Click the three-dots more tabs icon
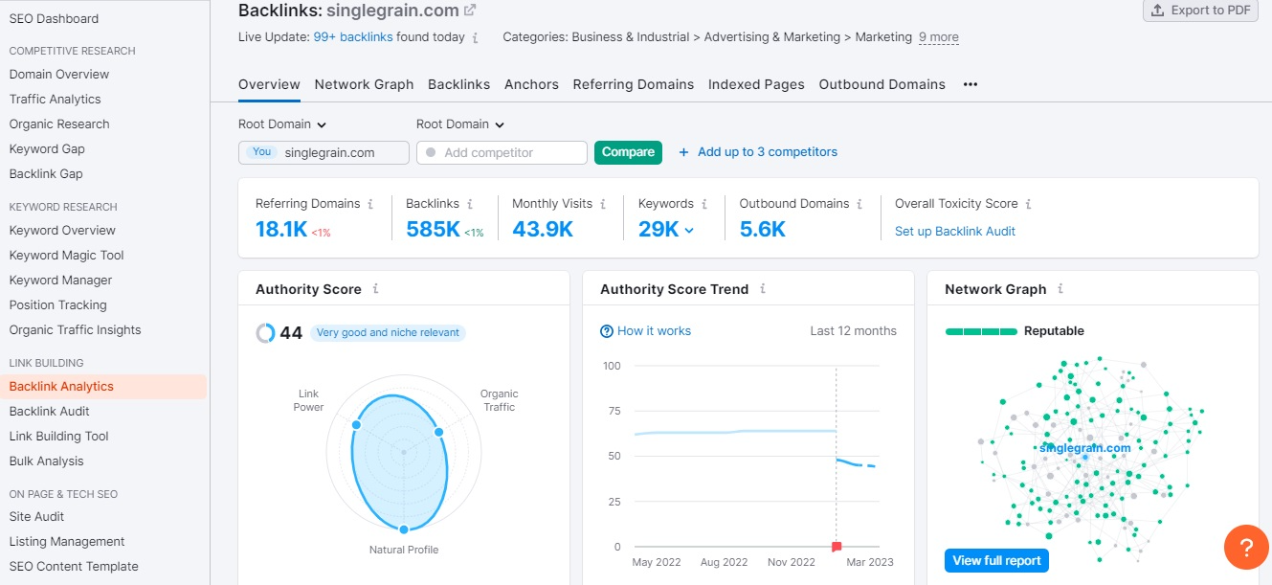Image resolution: width=1272 pixels, height=585 pixels. pyautogui.click(x=971, y=84)
